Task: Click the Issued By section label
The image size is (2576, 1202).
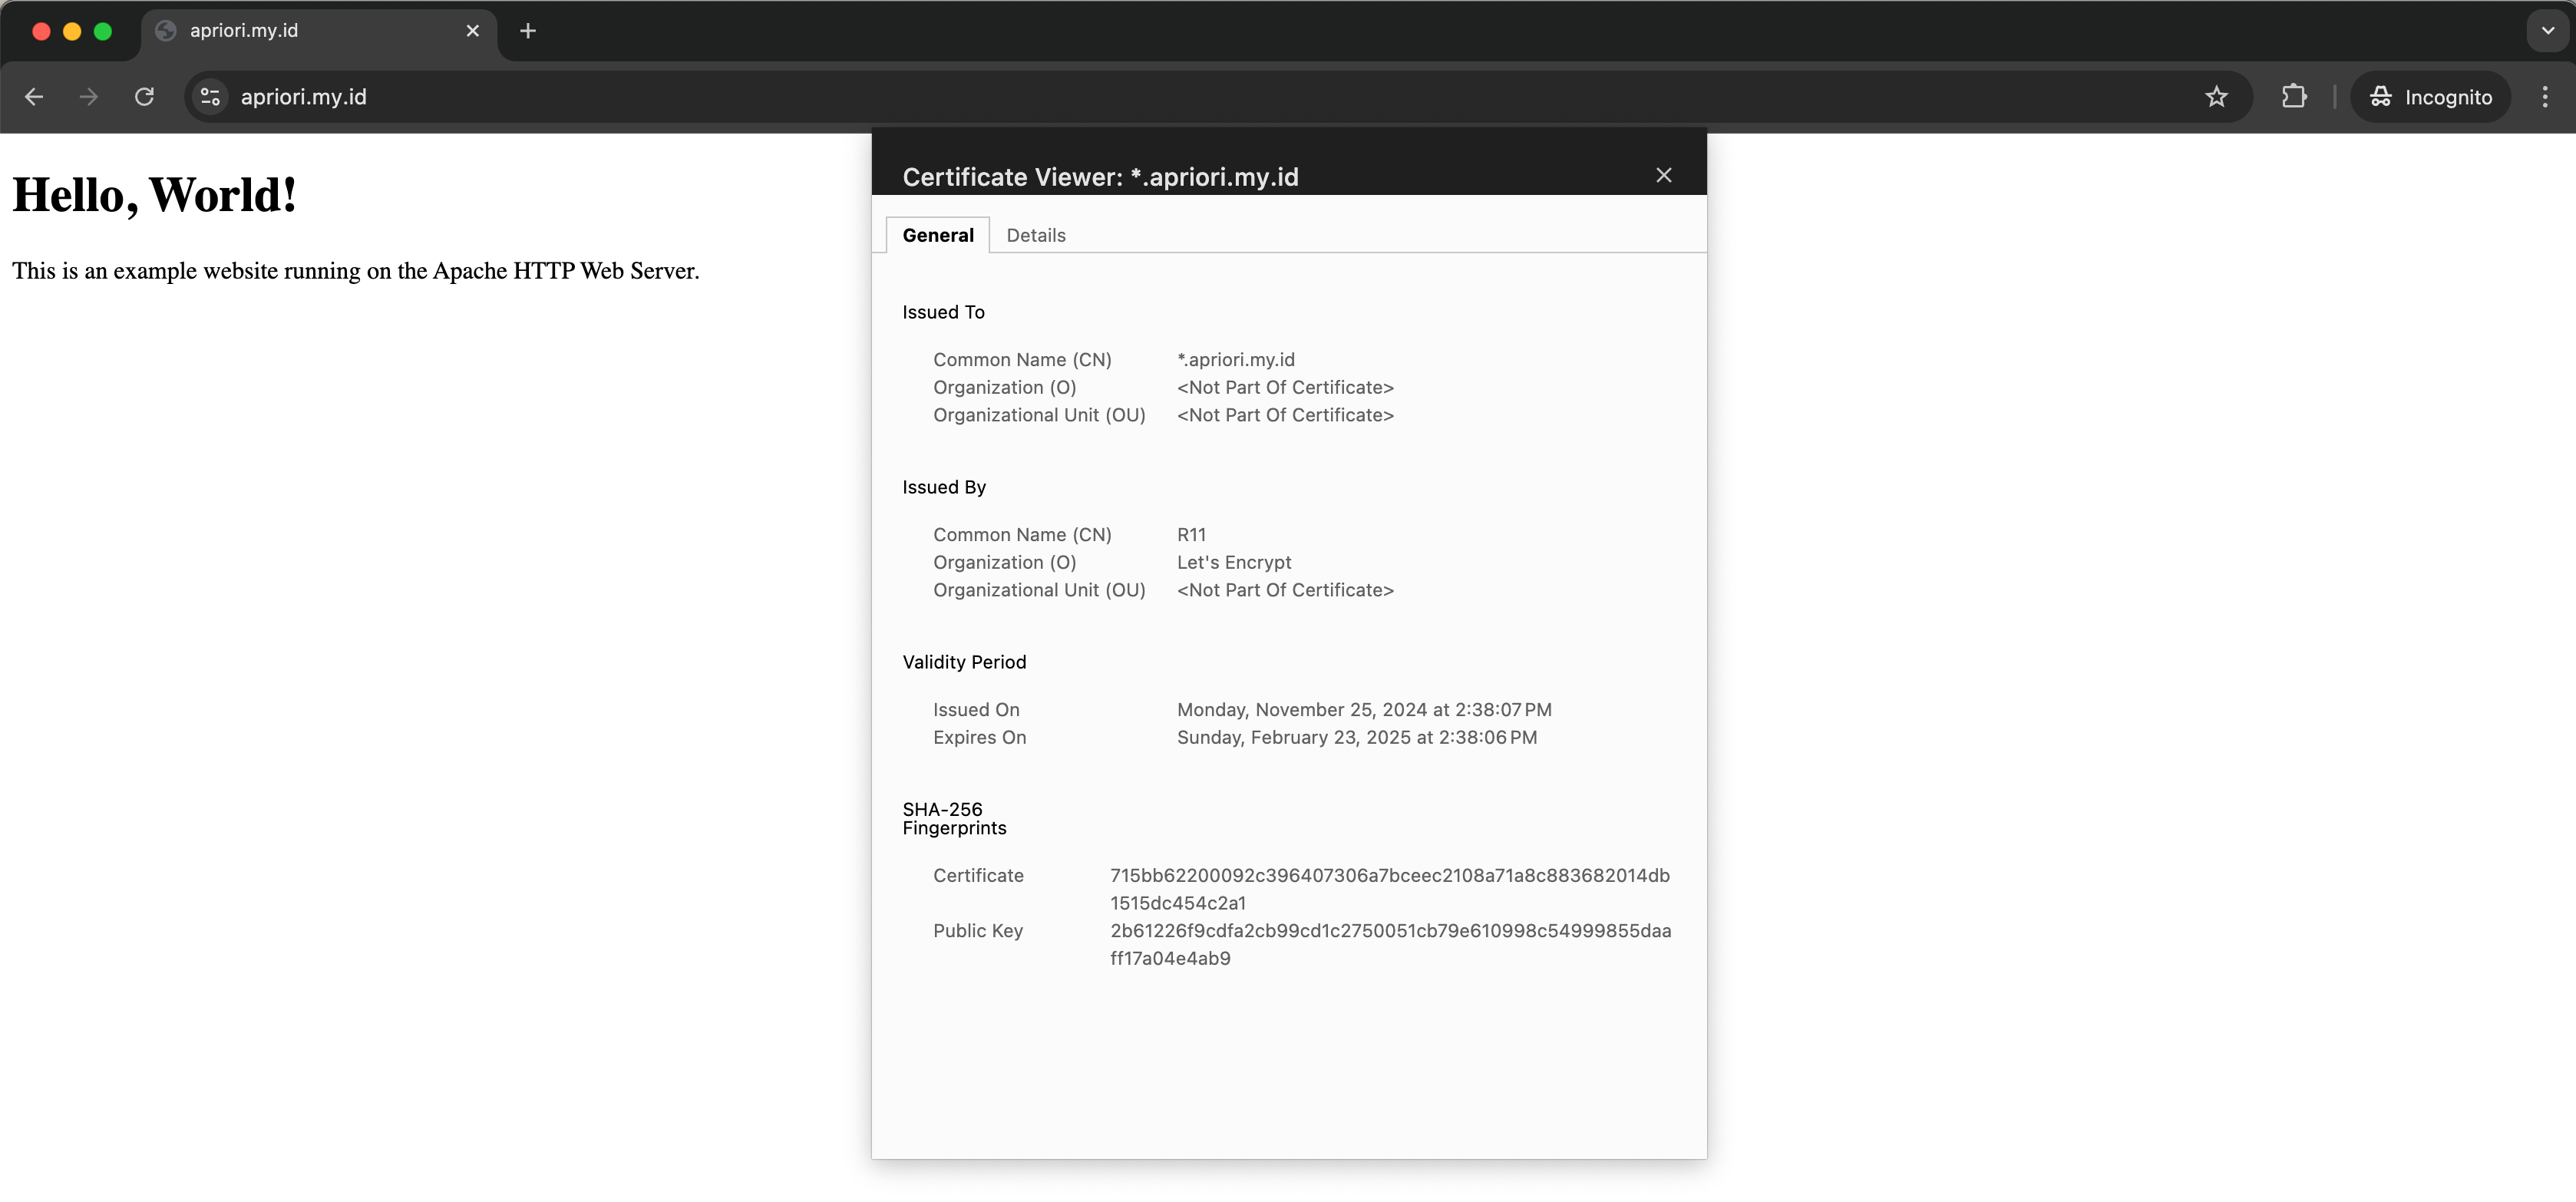Action: pos(944,487)
